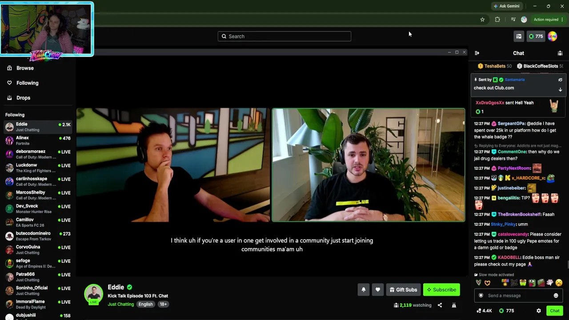Select Camillov in the Following list
This screenshot has height=320, width=569.
tap(38, 223)
